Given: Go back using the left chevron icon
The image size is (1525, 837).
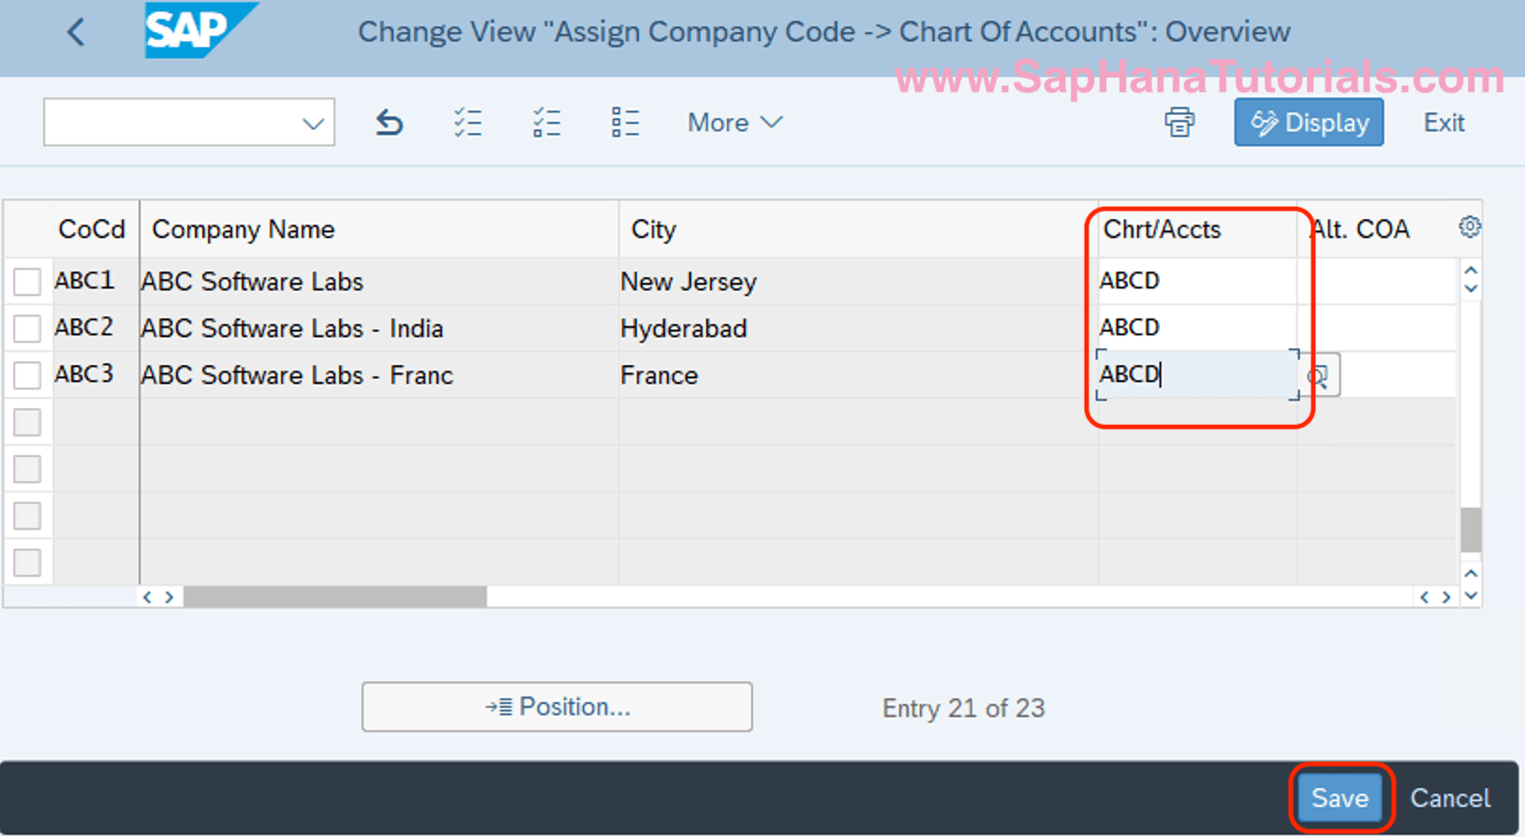Looking at the screenshot, I should point(76,33).
